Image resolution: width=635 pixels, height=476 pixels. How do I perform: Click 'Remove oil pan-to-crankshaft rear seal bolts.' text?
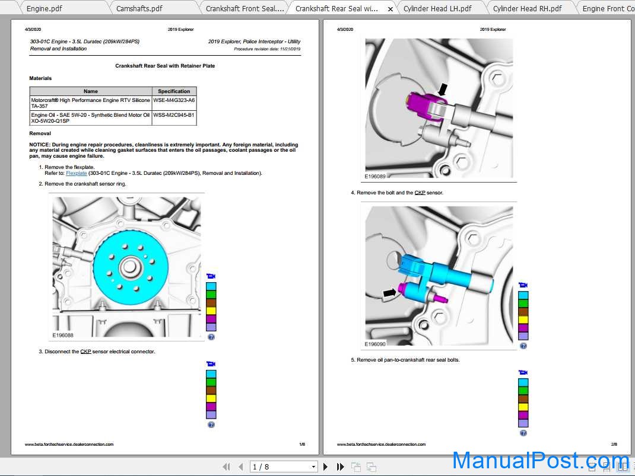[x=408, y=360]
